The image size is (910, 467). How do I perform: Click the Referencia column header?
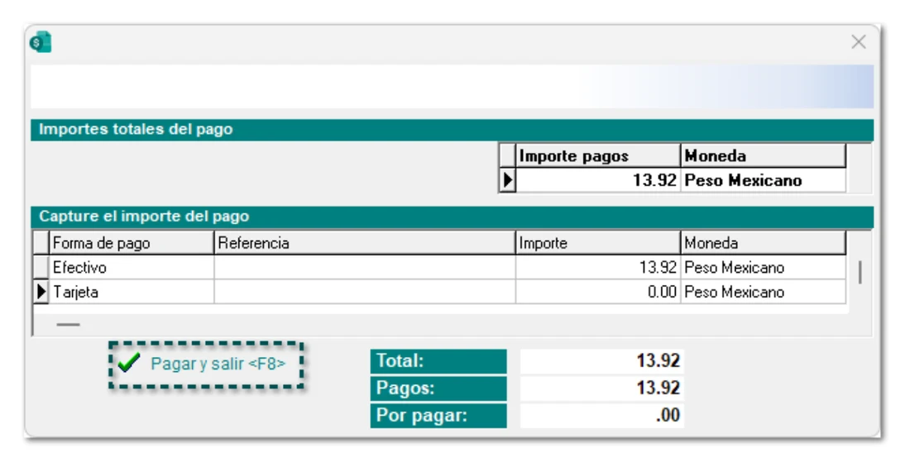point(365,243)
